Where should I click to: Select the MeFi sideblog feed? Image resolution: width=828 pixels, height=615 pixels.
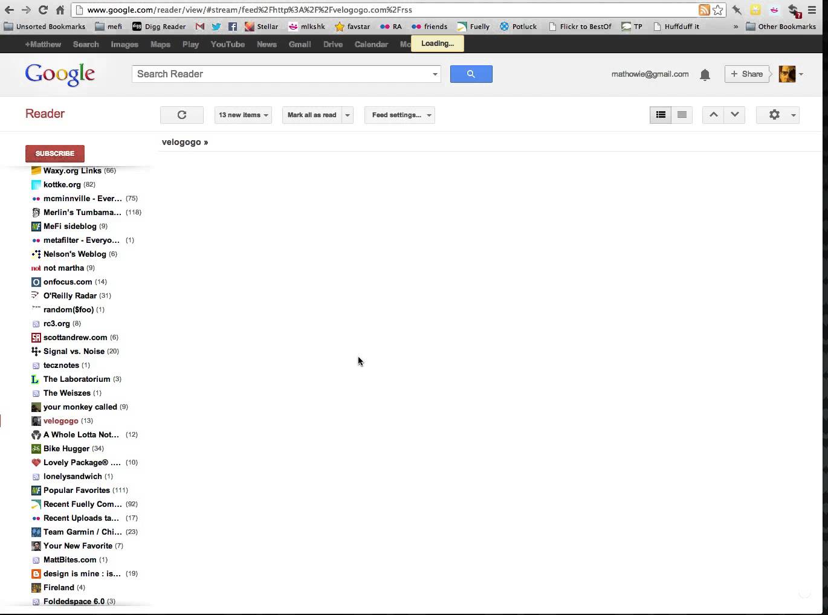coord(69,226)
